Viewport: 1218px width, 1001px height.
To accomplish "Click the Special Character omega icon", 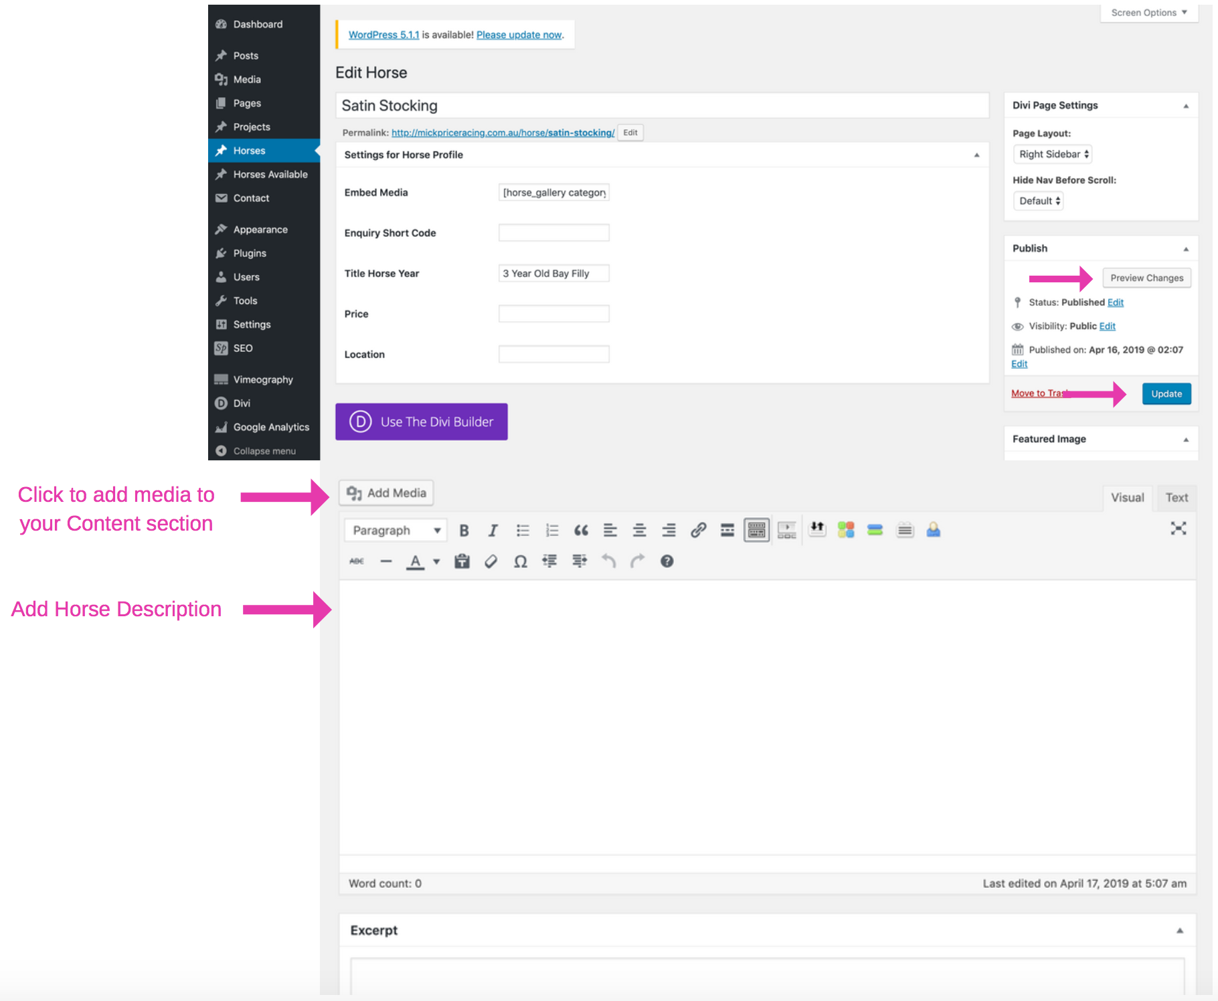I will point(521,561).
